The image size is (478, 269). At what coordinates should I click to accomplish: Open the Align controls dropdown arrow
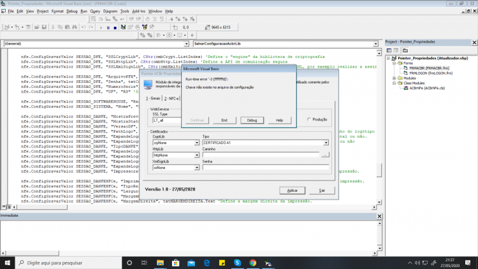coord(164,35)
